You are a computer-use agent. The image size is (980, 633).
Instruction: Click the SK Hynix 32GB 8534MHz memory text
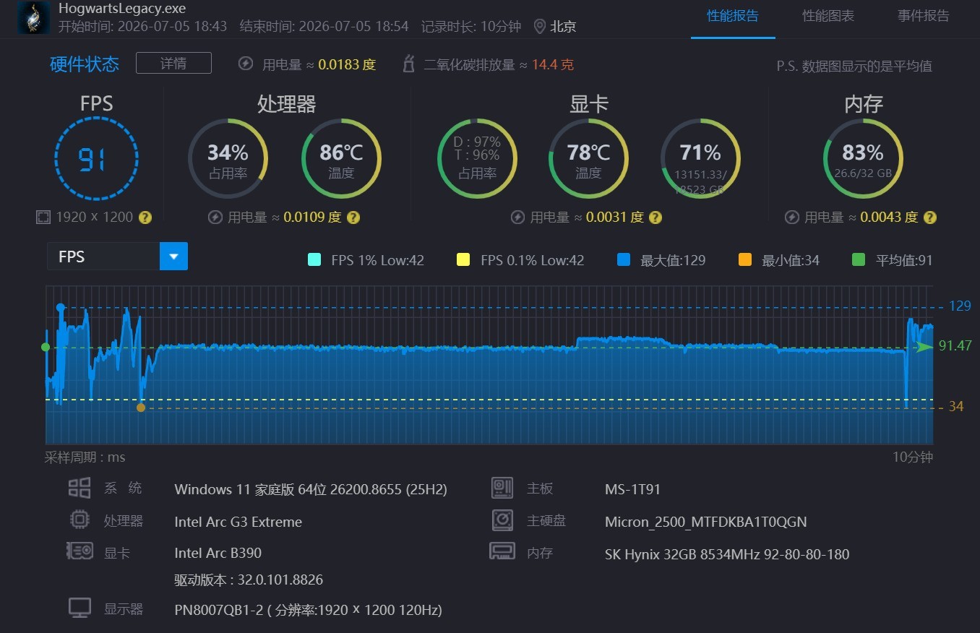727,555
